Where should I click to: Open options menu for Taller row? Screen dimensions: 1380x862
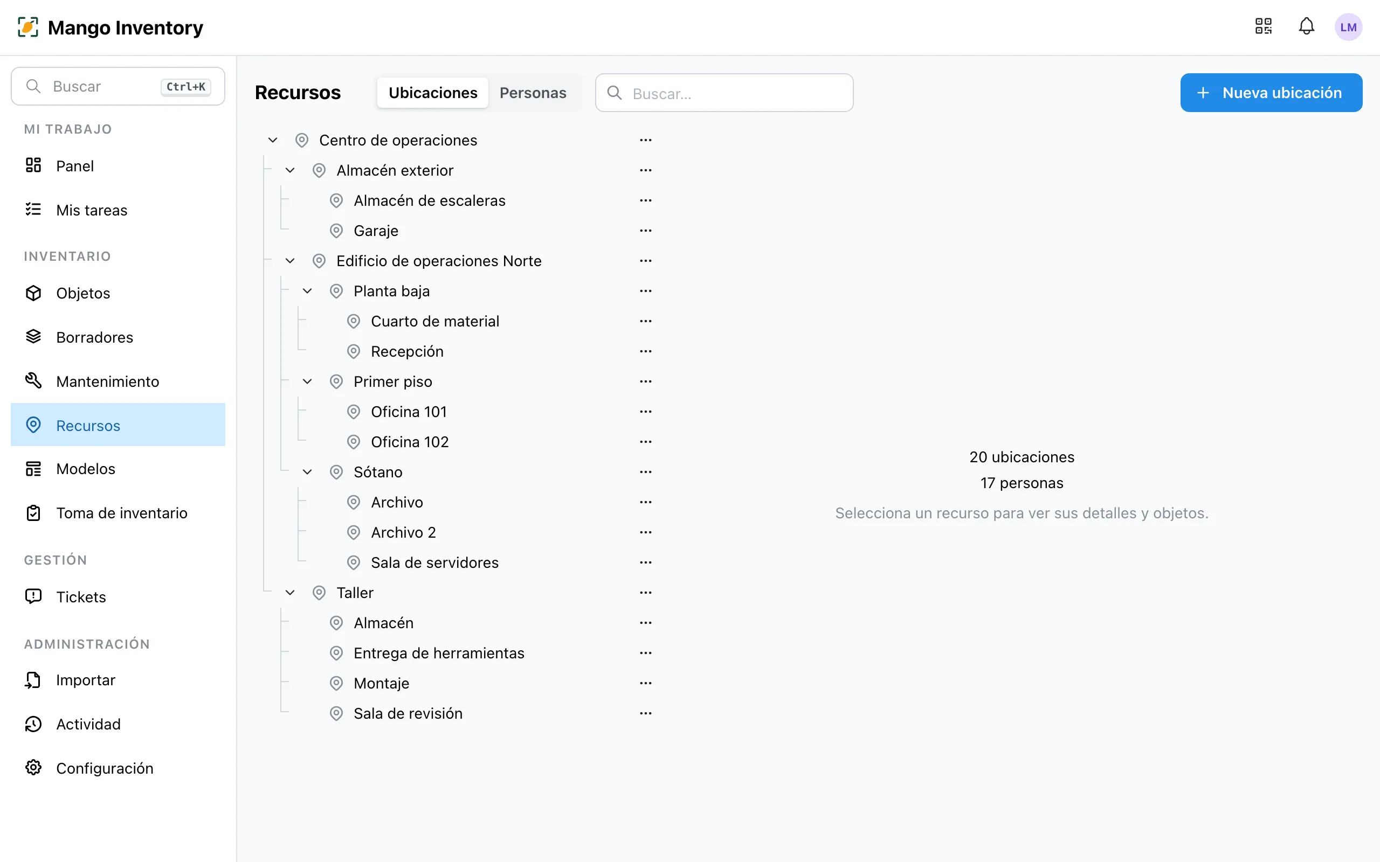pos(645,593)
